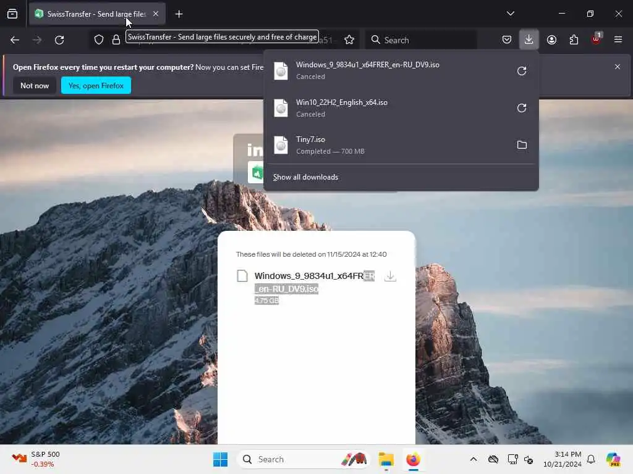633x474 pixels.
Task: Click the 4.75 GB file size text
Action: [x=266, y=301]
